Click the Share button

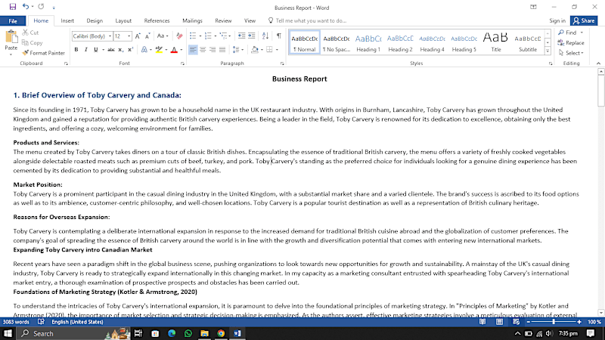[584, 21]
